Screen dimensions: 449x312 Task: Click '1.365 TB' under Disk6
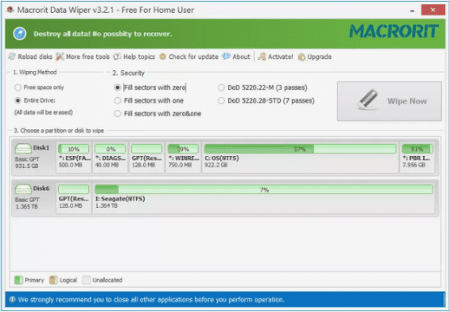[27, 206]
